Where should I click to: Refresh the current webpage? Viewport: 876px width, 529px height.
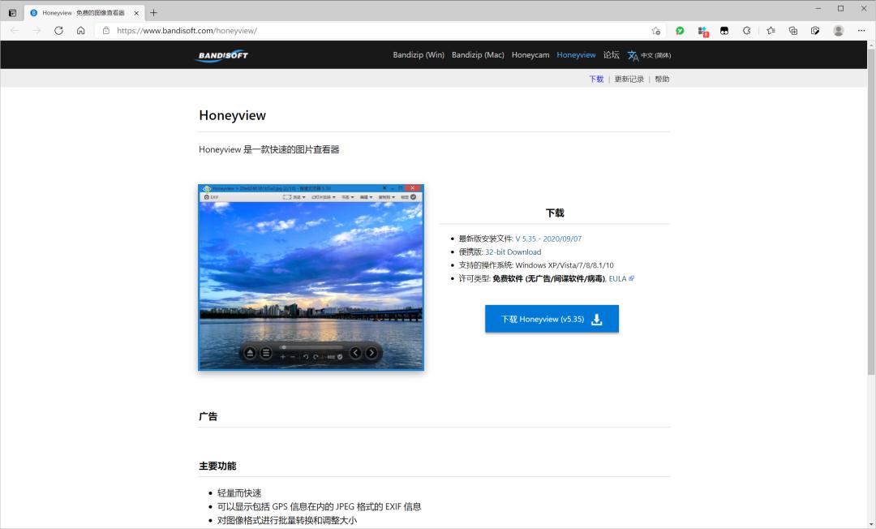click(x=58, y=30)
